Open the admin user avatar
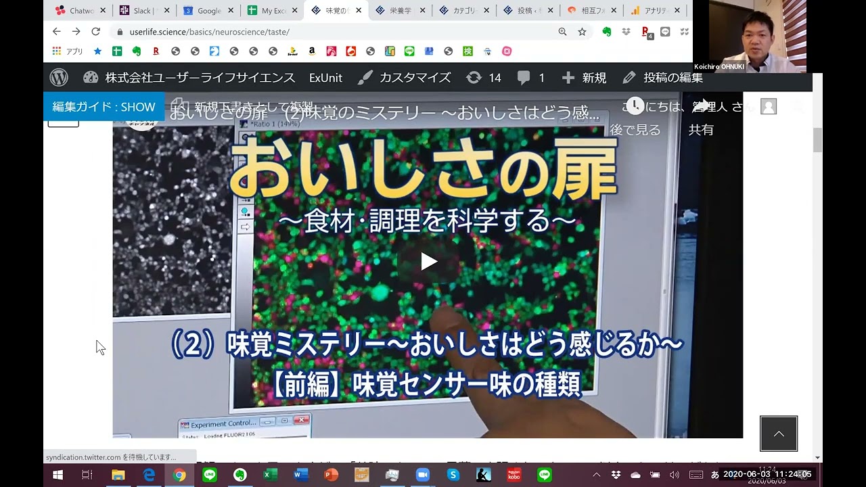This screenshot has height=487, width=866. [x=769, y=106]
